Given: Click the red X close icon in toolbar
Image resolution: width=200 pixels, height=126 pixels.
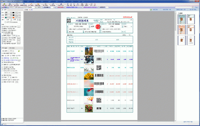Looking at the screenshot, I should [x=95, y=4].
